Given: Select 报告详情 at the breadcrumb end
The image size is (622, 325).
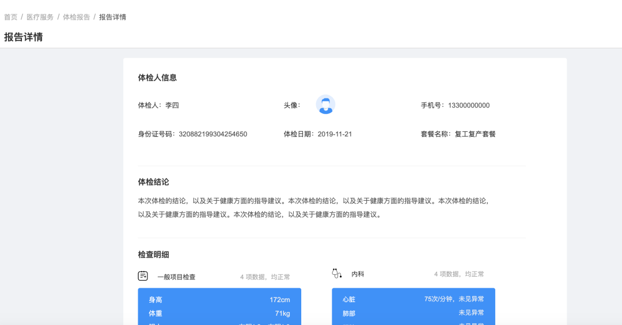Looking at the screenshot, I should click(112, 17).
